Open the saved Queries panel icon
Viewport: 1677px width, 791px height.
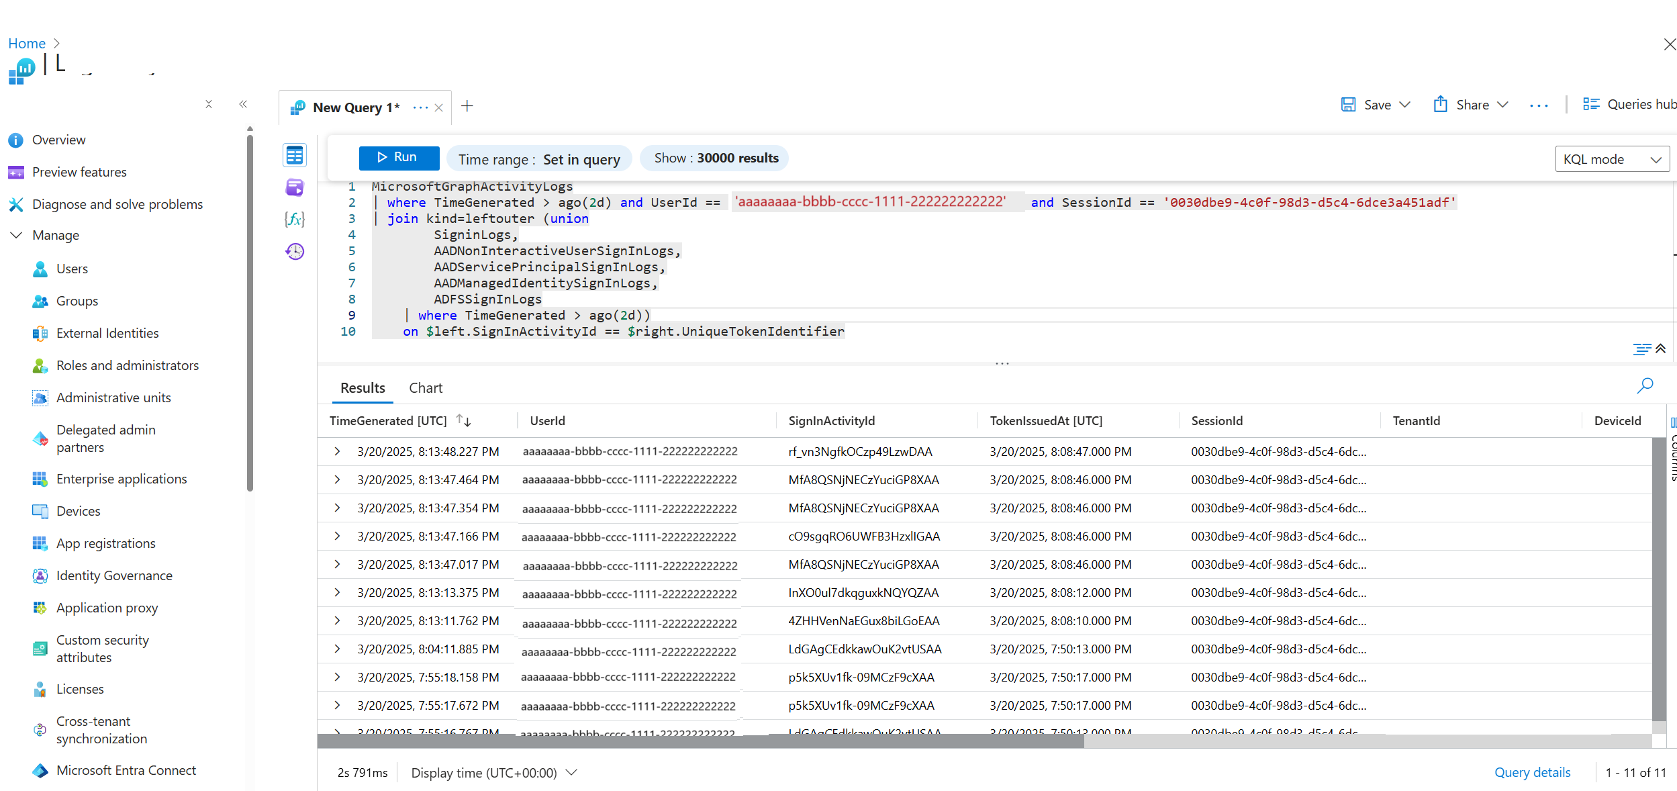(x=294, y=187)
